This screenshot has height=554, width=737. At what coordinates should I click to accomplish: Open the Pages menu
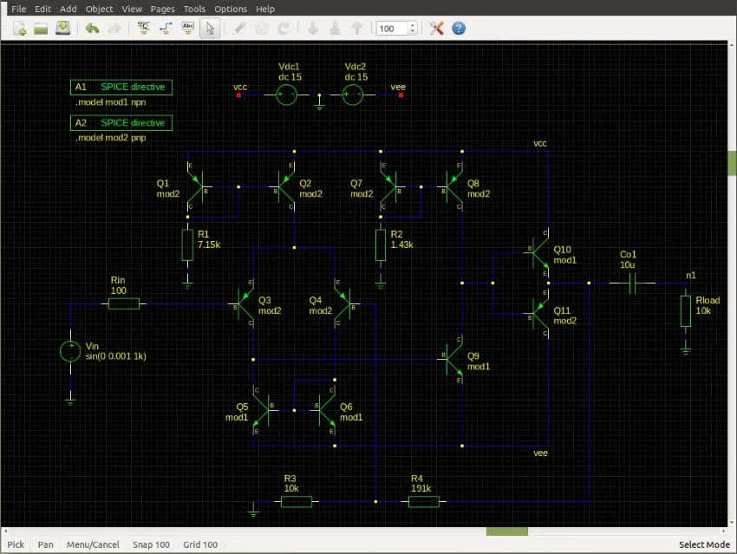[x=162, y=9]
